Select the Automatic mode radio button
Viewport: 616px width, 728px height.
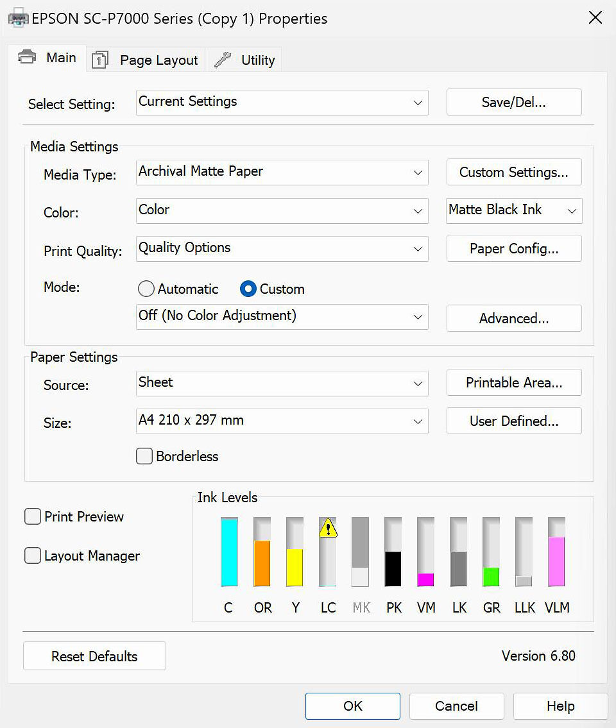point(146,289)
